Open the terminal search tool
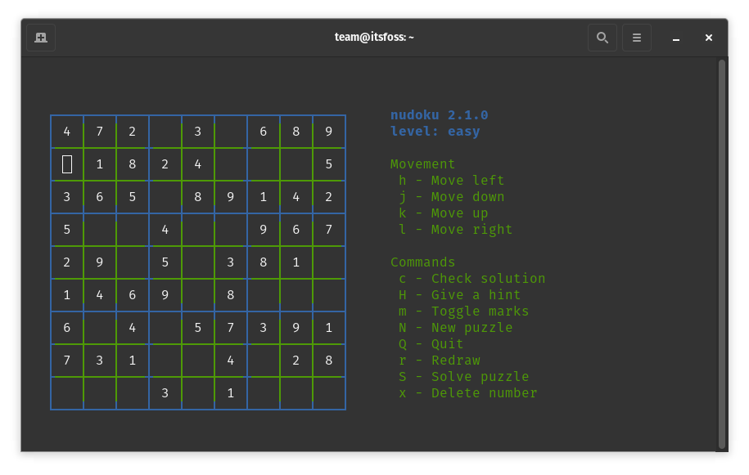749x475 pixels. coord(602,37)
